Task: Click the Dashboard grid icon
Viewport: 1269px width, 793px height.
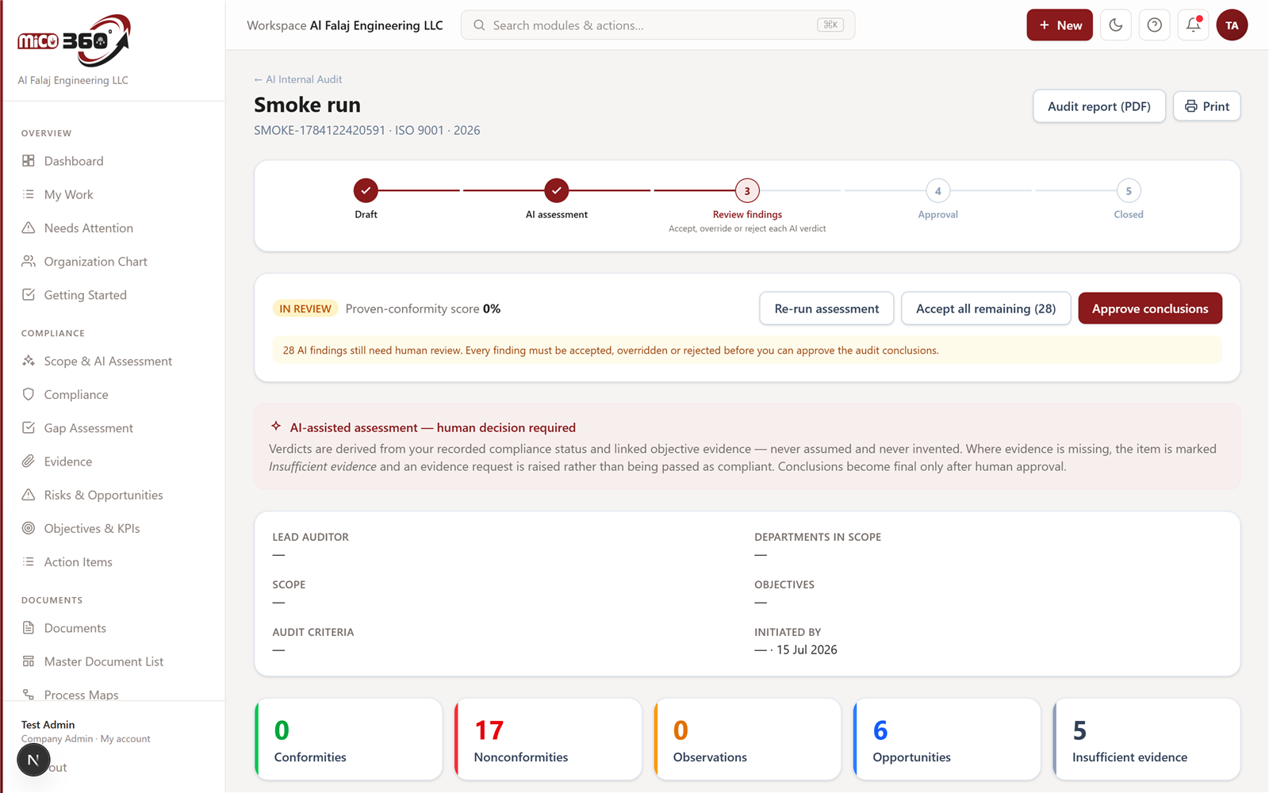Action: [29, 161]
